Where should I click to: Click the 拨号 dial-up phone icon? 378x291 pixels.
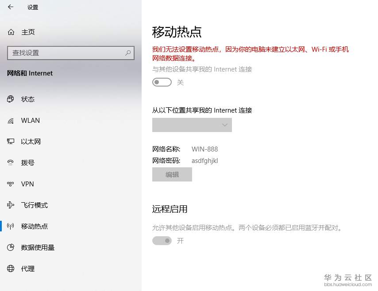pyautogui.click(x=10, y=163)
